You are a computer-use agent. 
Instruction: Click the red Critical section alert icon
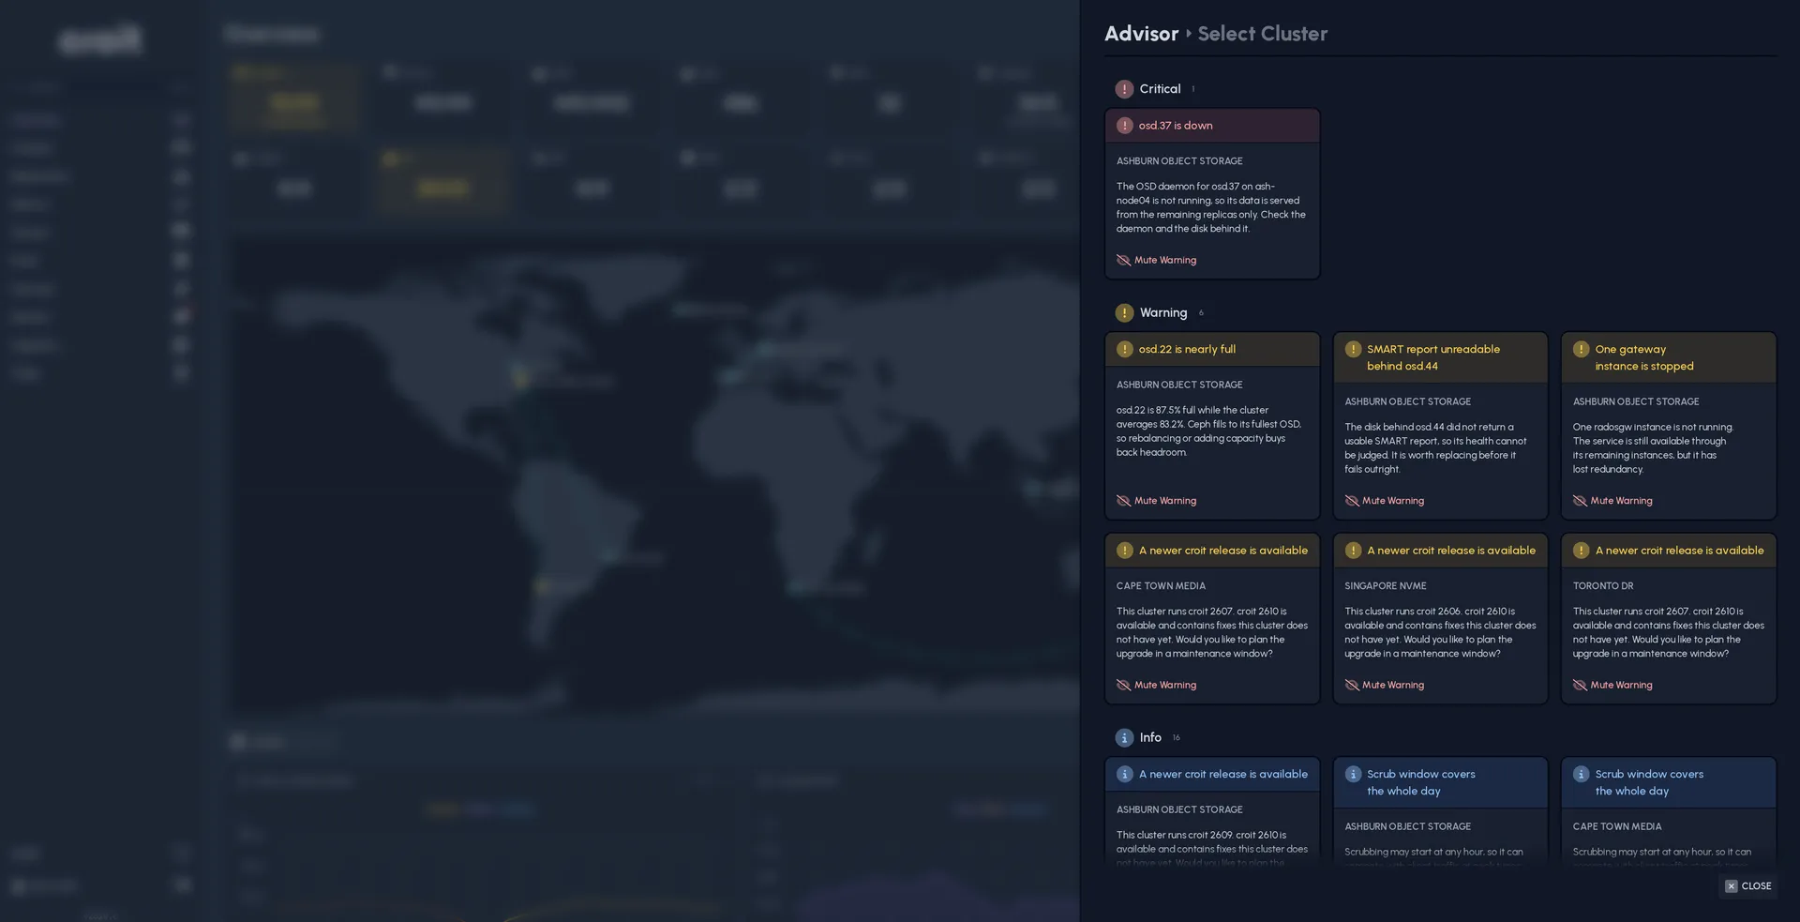click(x=1124, y=89)
